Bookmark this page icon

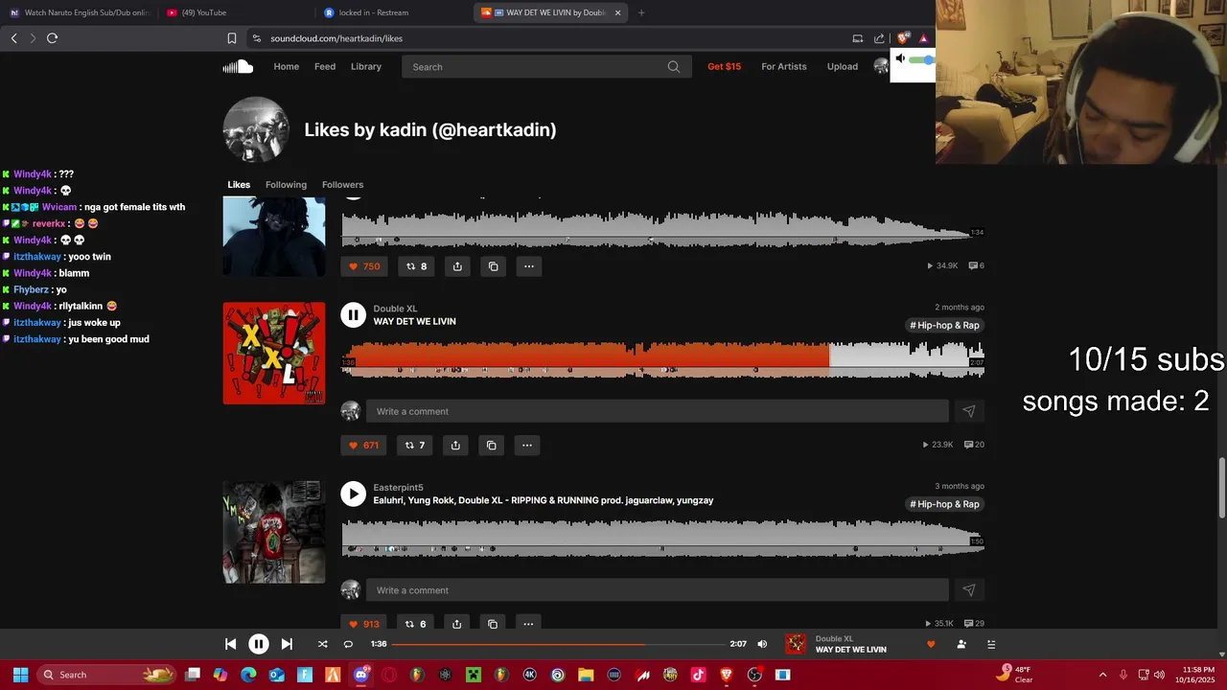click(231, 38)
